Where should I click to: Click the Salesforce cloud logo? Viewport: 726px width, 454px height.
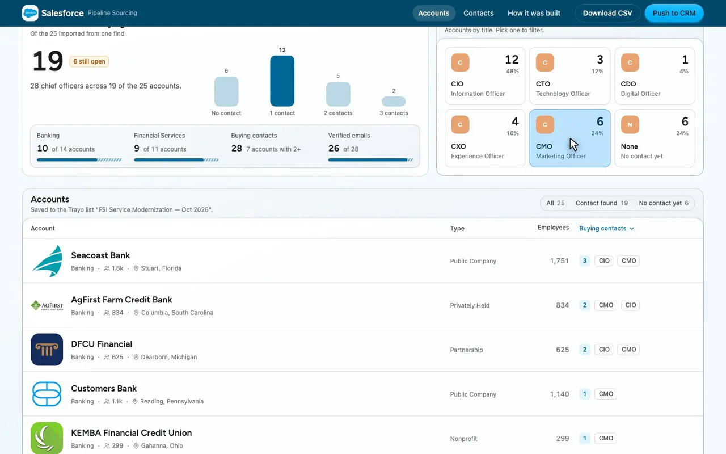click(30, 13)
